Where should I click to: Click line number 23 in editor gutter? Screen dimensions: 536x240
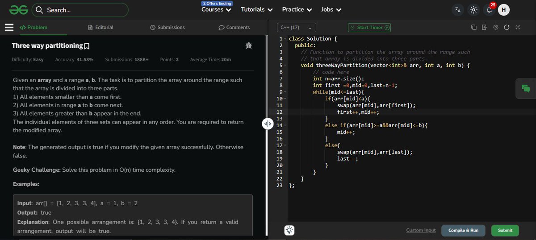point(280,186)
